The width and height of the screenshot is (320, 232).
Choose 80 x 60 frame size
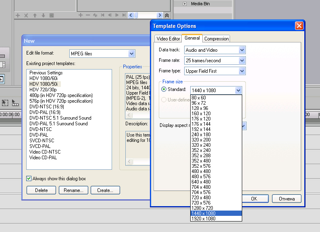click(216, 97)
